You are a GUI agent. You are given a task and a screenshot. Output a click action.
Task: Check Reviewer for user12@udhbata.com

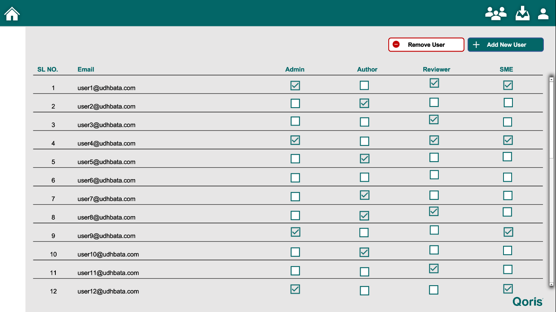434,290
